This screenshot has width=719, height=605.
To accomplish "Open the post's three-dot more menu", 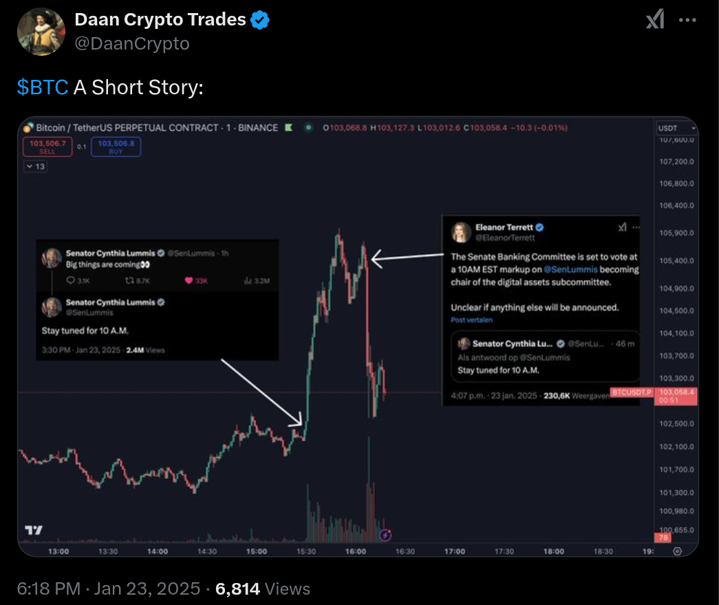I will [x=687, y=21].
